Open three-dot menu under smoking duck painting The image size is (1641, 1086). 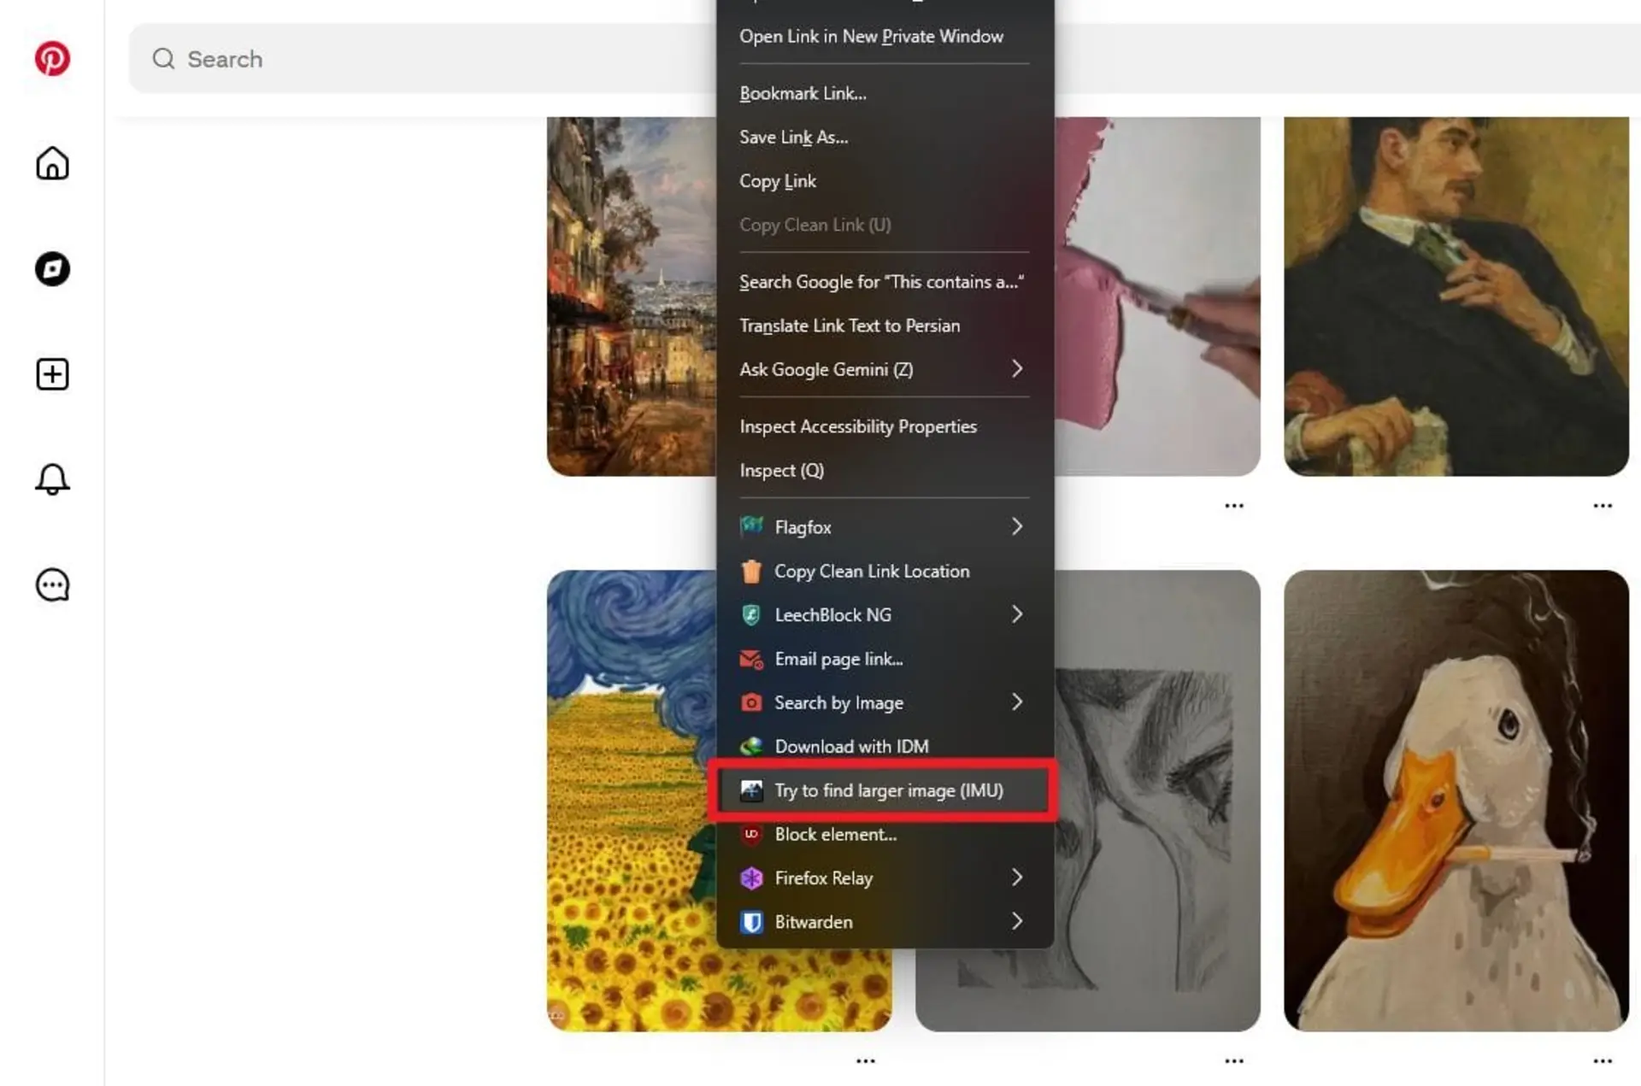coord(1603,1061)
